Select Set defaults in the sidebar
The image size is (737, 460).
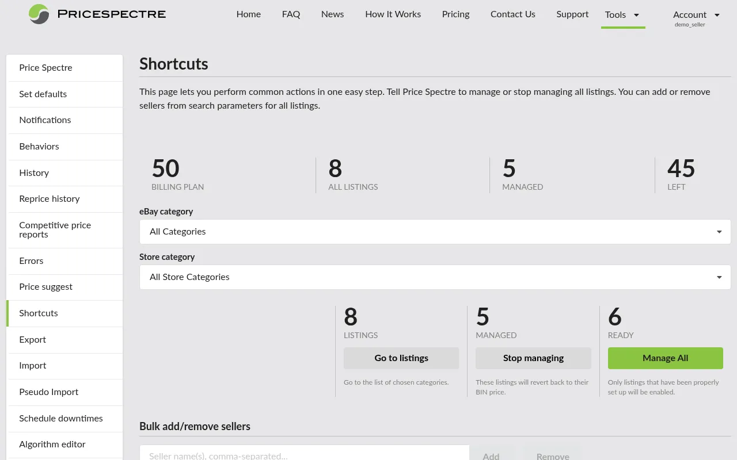[x=43, y=94]
